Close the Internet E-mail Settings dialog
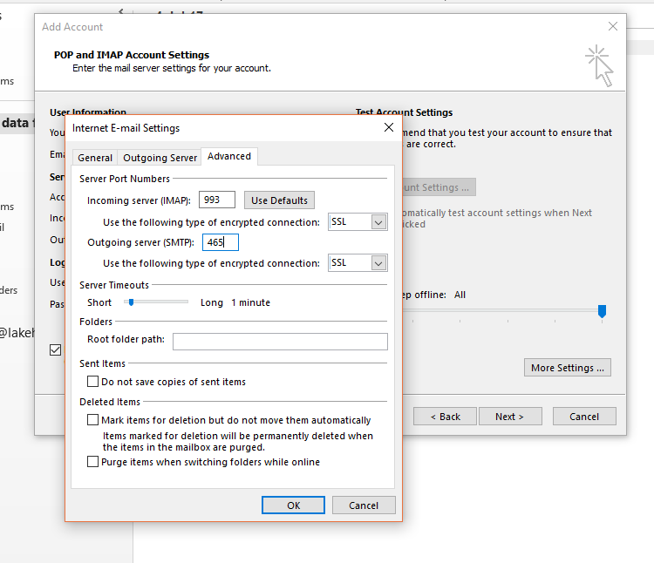The image size is (654, 563). 389,128
